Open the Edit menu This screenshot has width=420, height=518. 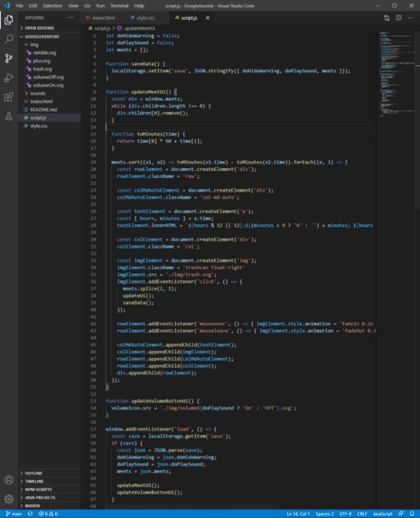33,5
